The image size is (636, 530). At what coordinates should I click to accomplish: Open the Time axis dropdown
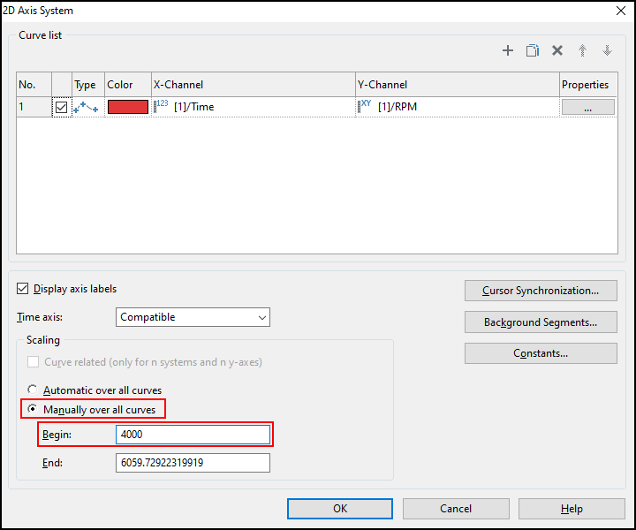tap(193, 317)
